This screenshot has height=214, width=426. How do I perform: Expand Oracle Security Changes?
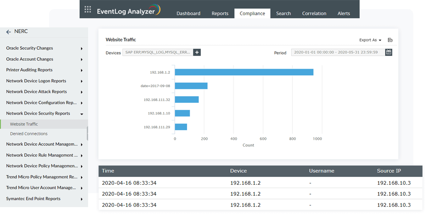81,48
